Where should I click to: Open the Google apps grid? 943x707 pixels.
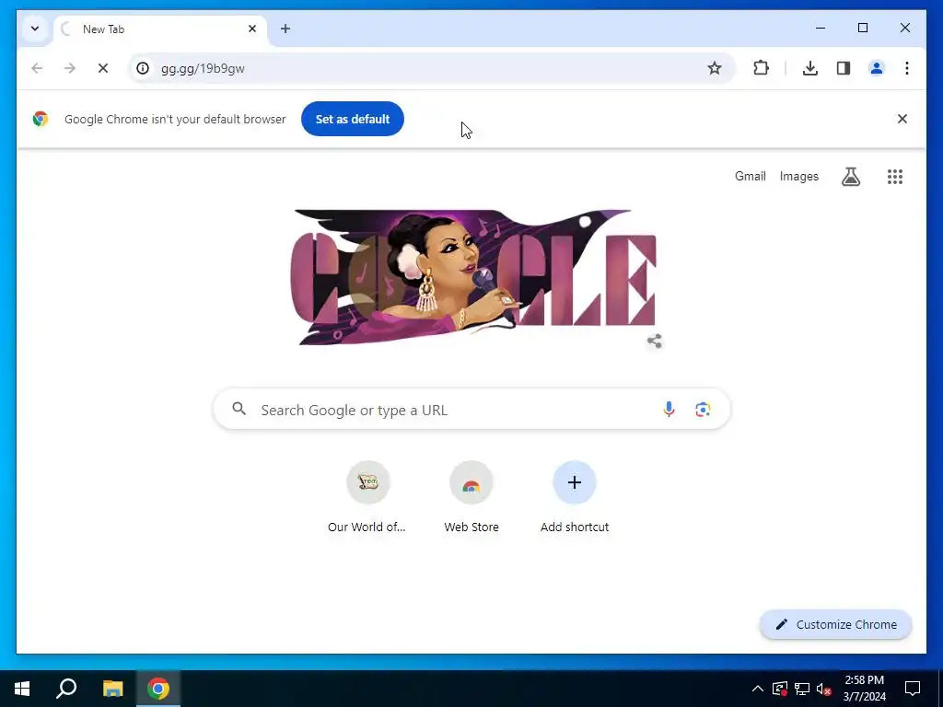pyautogui.click(x=895, y=176)
